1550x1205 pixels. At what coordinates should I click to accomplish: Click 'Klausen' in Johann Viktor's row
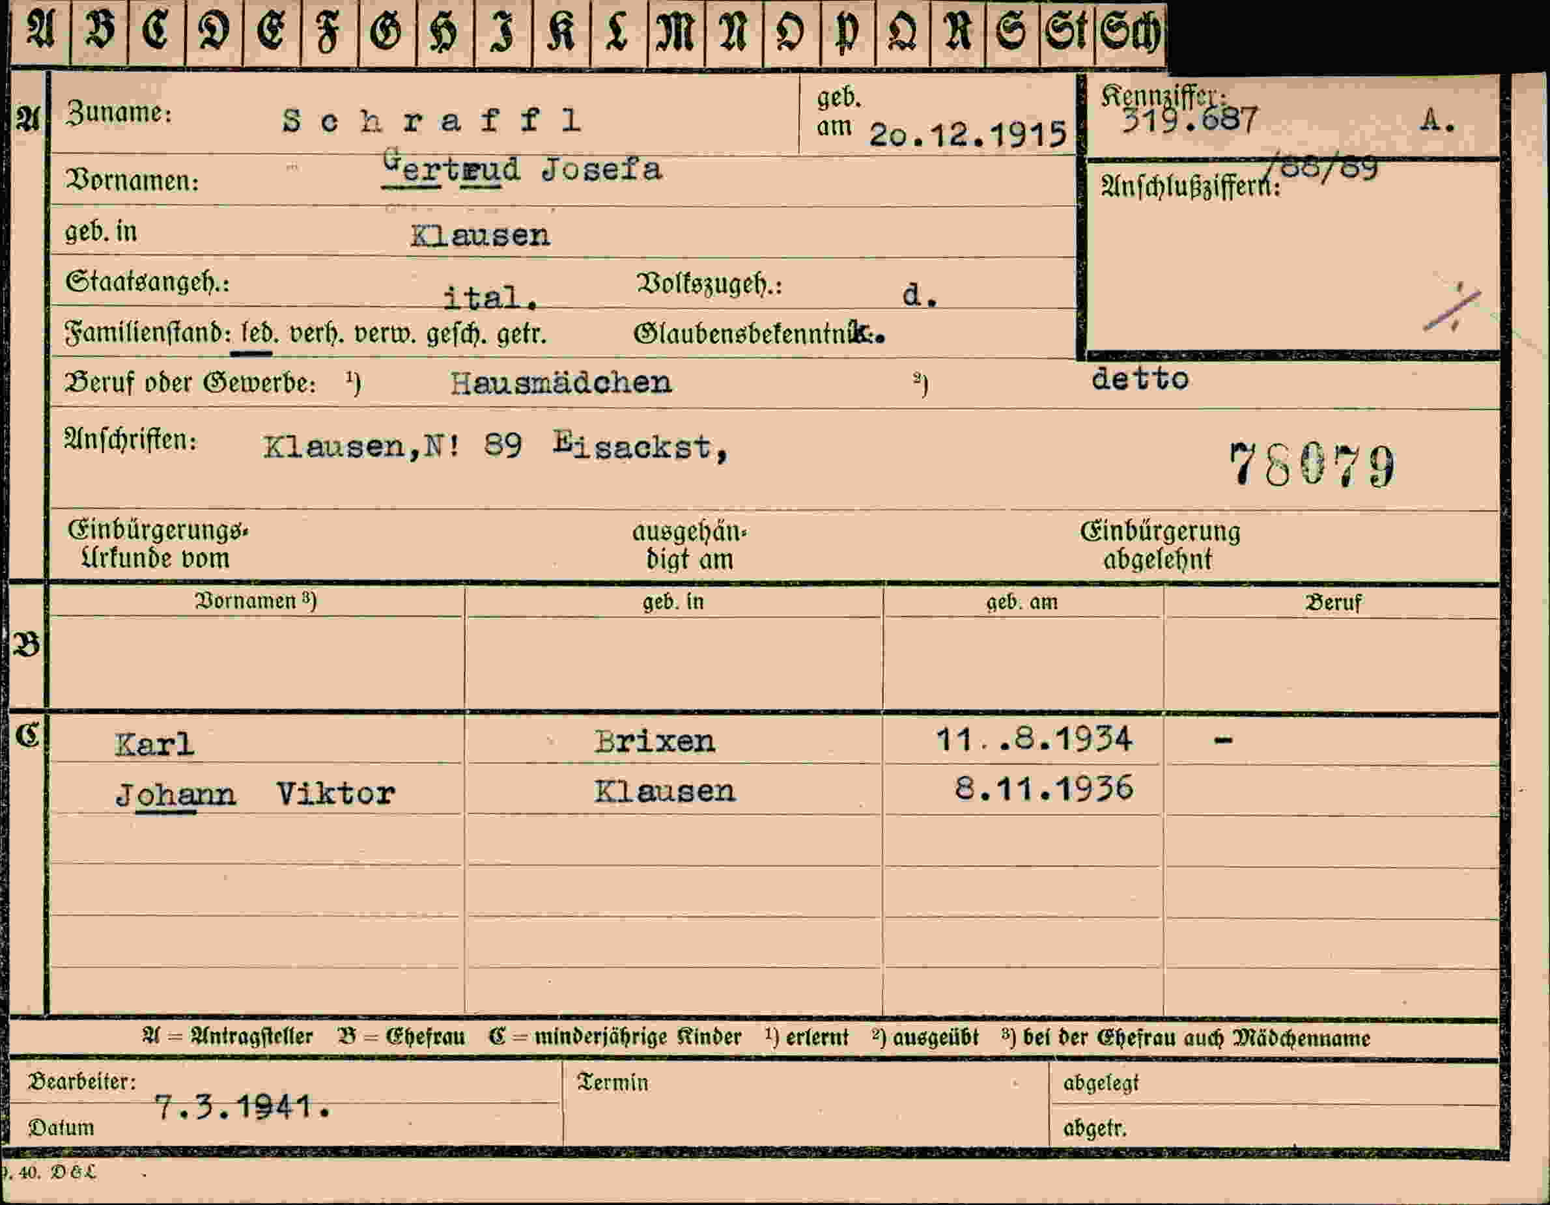pos(664,791)
